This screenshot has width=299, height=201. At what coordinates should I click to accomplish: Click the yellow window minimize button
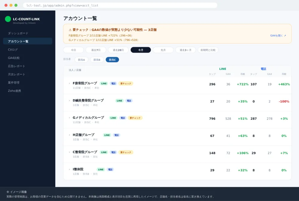[11, 5]
